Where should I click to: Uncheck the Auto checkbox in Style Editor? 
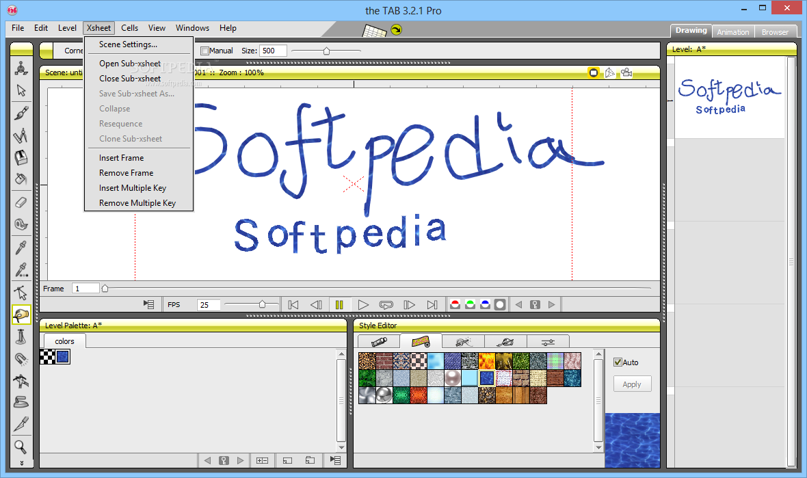tap(618, 362)
